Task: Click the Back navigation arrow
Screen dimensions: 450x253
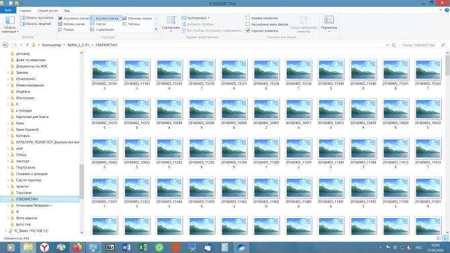Action: (x=5, y=45)
